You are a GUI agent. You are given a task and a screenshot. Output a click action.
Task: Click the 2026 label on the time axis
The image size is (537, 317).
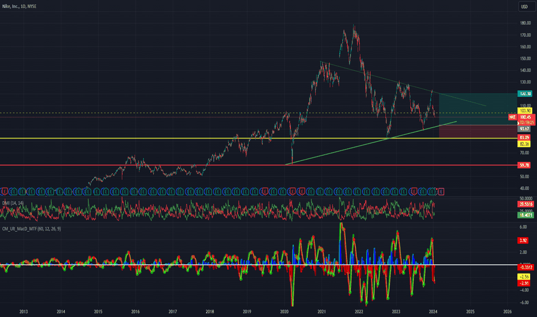pyautogui.click(x=508, y=311)
